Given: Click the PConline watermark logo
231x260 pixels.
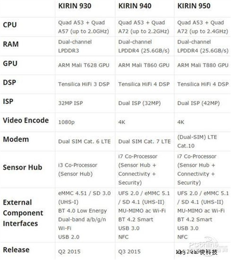Looking at the screenshot, I should (x=204, y=244).
